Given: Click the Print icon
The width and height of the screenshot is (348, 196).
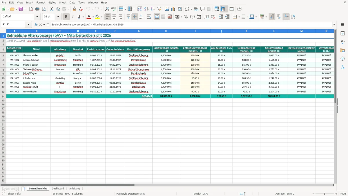Looking at the screenshot, I should click(37, 9).
